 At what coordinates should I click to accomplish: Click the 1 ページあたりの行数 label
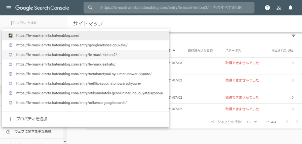[225, 122]
